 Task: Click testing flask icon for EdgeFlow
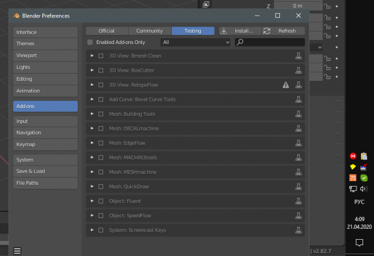(299, 143)
